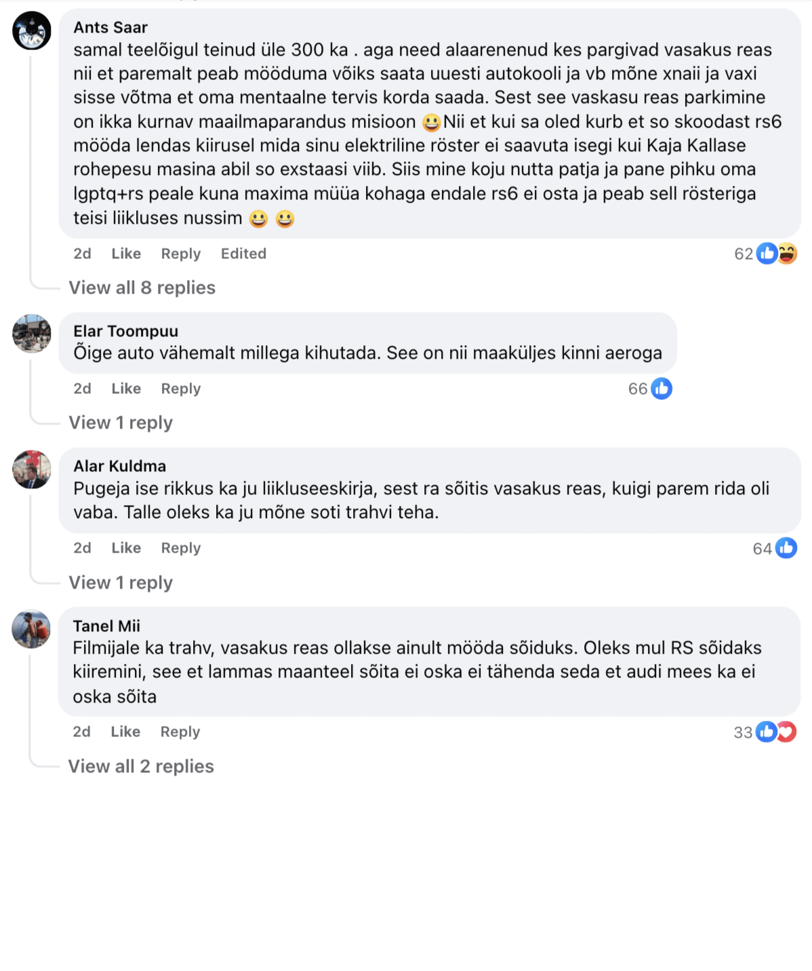Expand 1 reply under Alar Kuldma
Screen dimensions: 812x971
[x=121, y=582]
